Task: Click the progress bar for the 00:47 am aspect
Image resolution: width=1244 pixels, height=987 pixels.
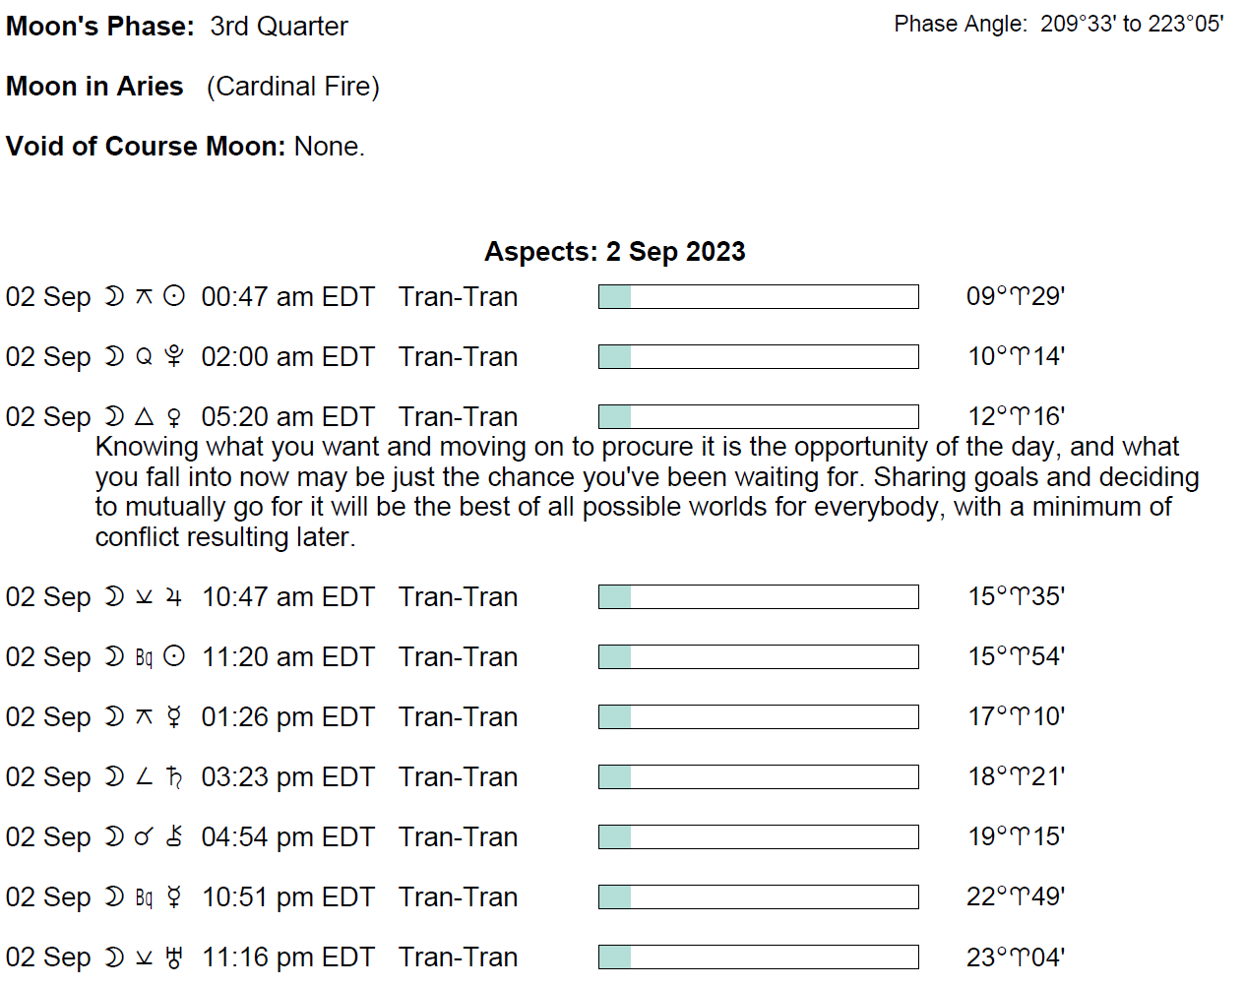Action: 758,296
